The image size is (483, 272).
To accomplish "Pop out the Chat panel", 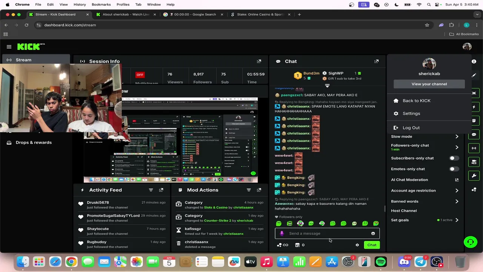I will point(376,61).
